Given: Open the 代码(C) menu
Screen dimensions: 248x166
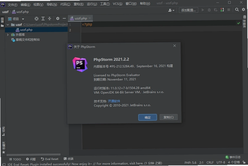Looking at the screenshot, I should tap(65, 4).
